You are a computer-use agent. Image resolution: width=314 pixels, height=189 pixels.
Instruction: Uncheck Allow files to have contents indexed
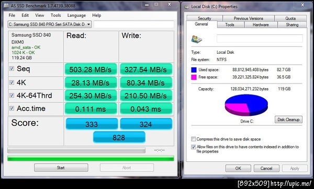[x=193, y=147]
